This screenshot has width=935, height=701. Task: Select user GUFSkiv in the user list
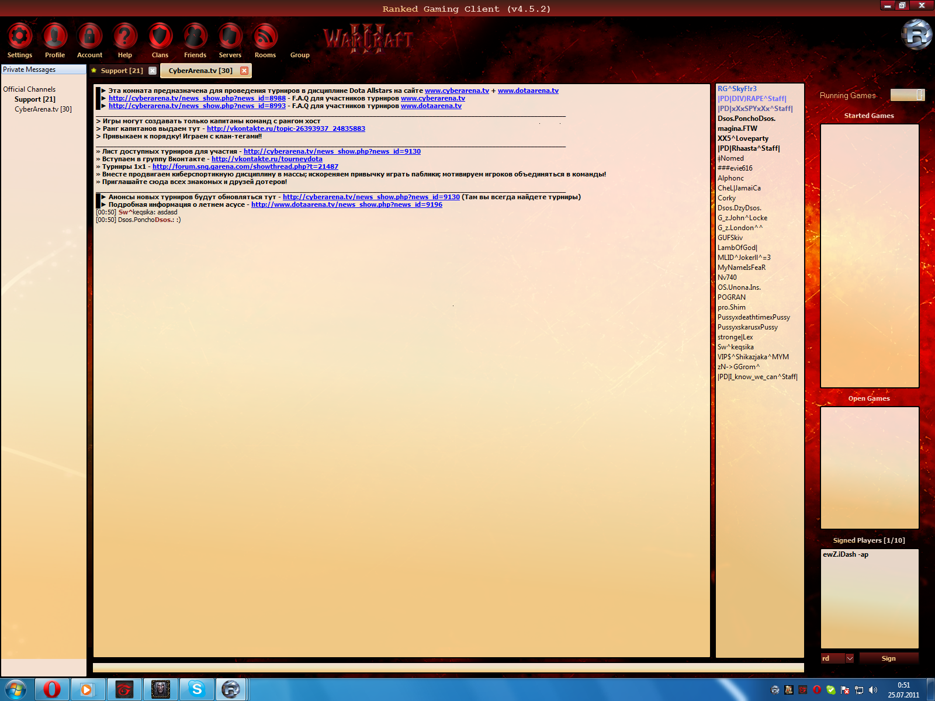click(730, 238)
